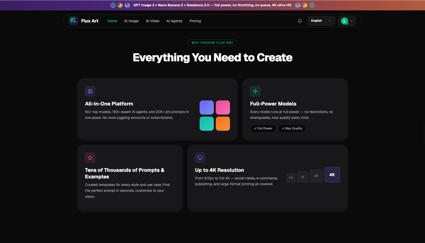The width and height of the screenshot is (425, 243).
Task: Click the green swirl icon before the banner text
Action: click(x=113, y=5)
